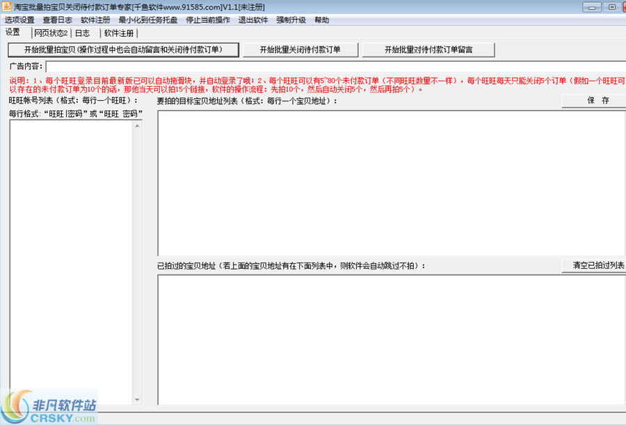Click 开始批量对待付款订单留言 button

pyautogui.click(x=428, y=50)
